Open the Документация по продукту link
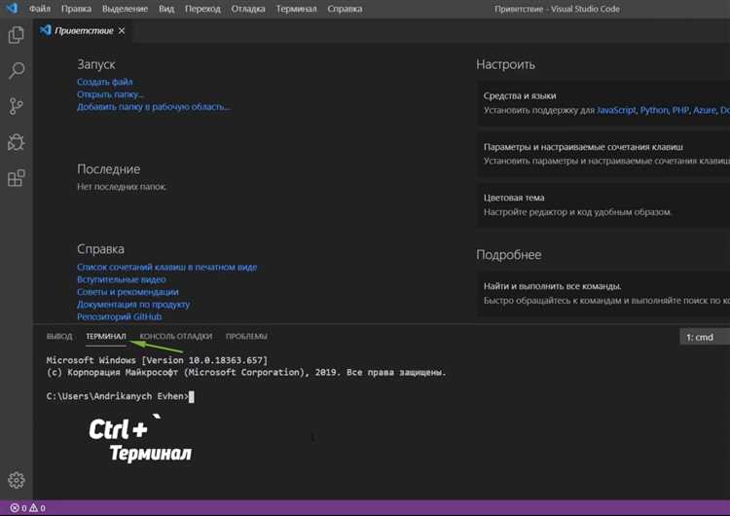Screen dimensions: 730x516 point(133,304)
